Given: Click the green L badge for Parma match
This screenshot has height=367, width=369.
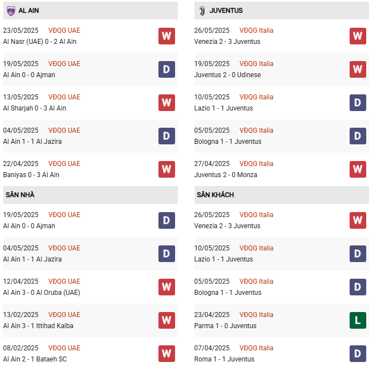Looking at the screenshot, I should click(357, 320).
